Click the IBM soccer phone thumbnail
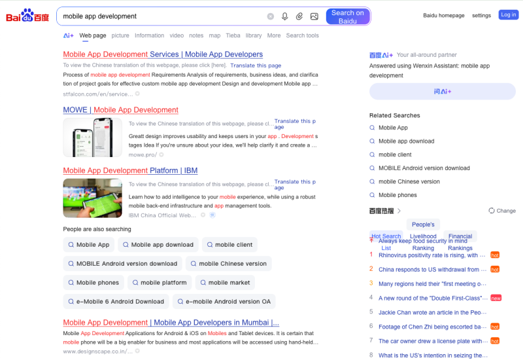The width and height of the screenshot is (523, 360). point(92,198)
